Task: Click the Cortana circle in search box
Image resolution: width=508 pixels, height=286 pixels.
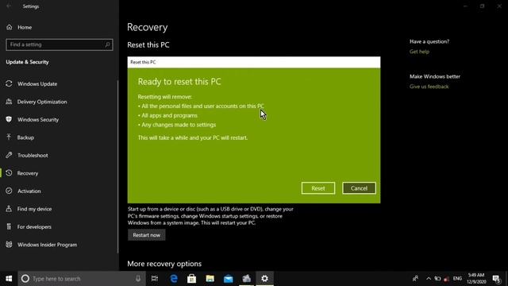Action: [25, 279]
